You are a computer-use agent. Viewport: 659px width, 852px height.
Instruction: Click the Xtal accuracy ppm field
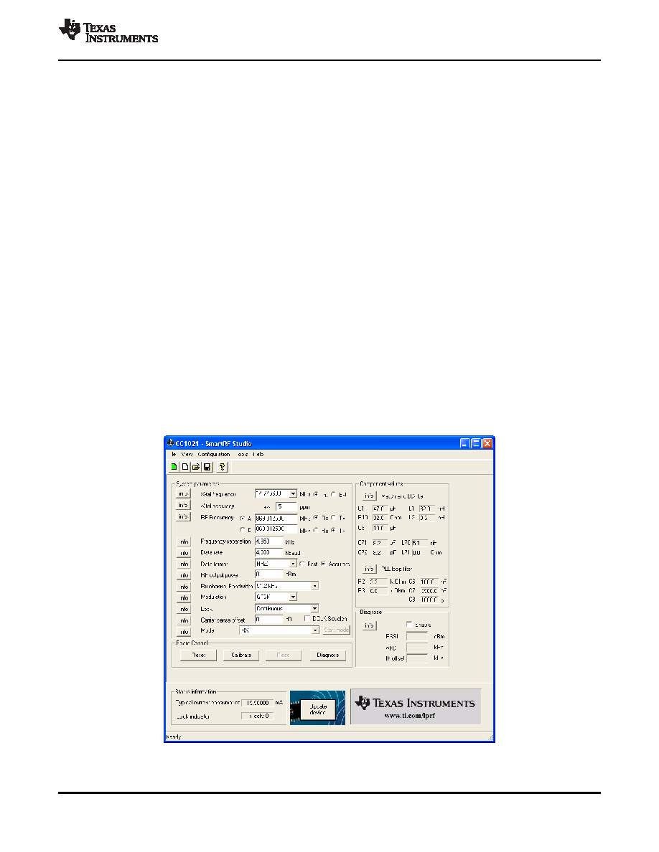coord(286,506)
